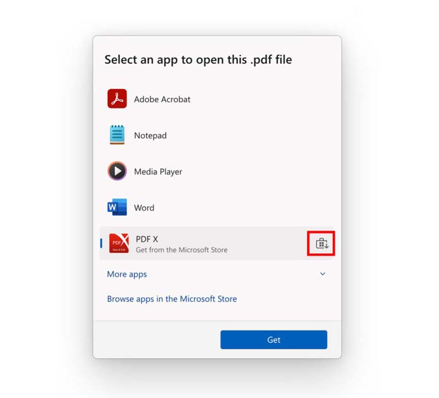Image resolution: width=439 pixels, height=398 pixels.
Task: Click the Word app icon
Action: (117, 207)
